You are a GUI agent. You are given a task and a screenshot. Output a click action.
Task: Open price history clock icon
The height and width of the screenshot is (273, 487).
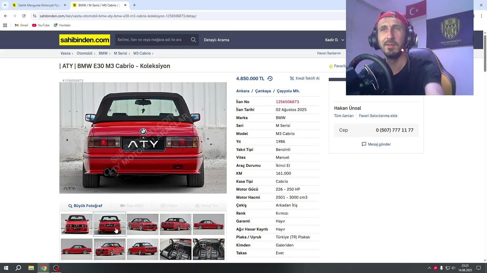tap(270, 78)
